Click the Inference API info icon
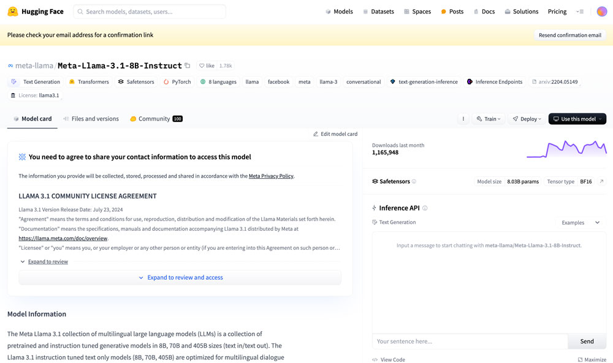The height and width of the screenshot is (363, 613). pyautogui.click(x=425, y=208)
